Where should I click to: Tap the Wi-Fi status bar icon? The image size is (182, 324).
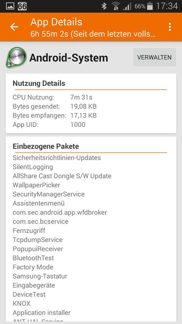116,6
